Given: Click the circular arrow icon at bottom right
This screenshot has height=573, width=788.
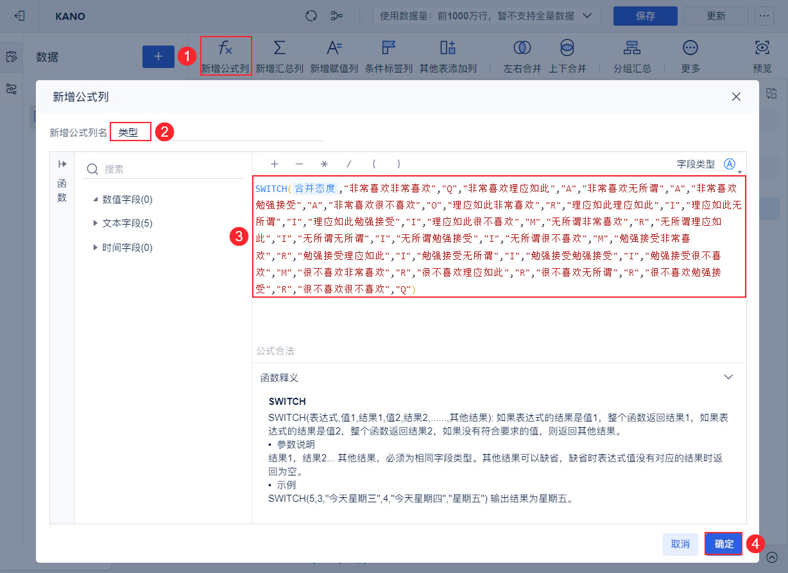Looking at the screenshot, I should point(772,558).
